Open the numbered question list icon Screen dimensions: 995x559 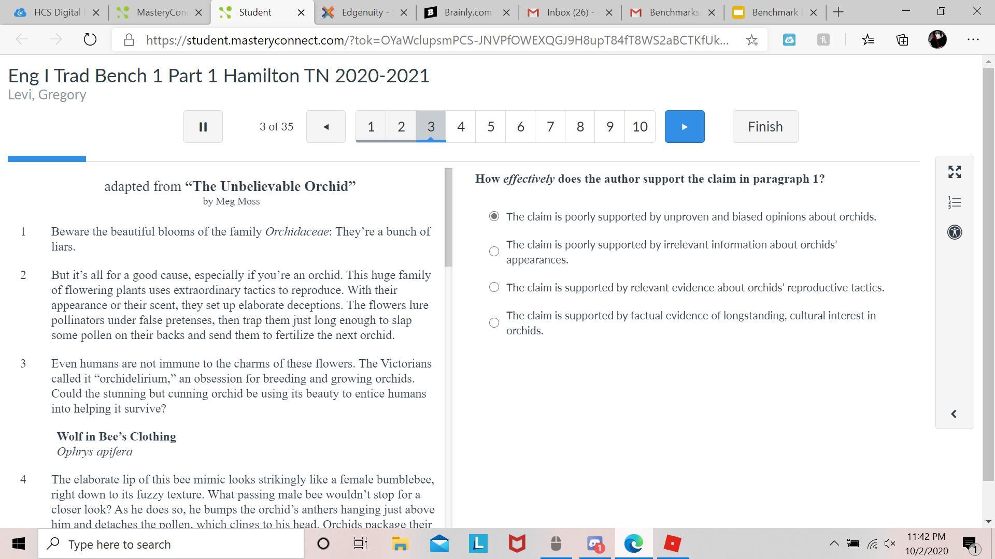955,202
